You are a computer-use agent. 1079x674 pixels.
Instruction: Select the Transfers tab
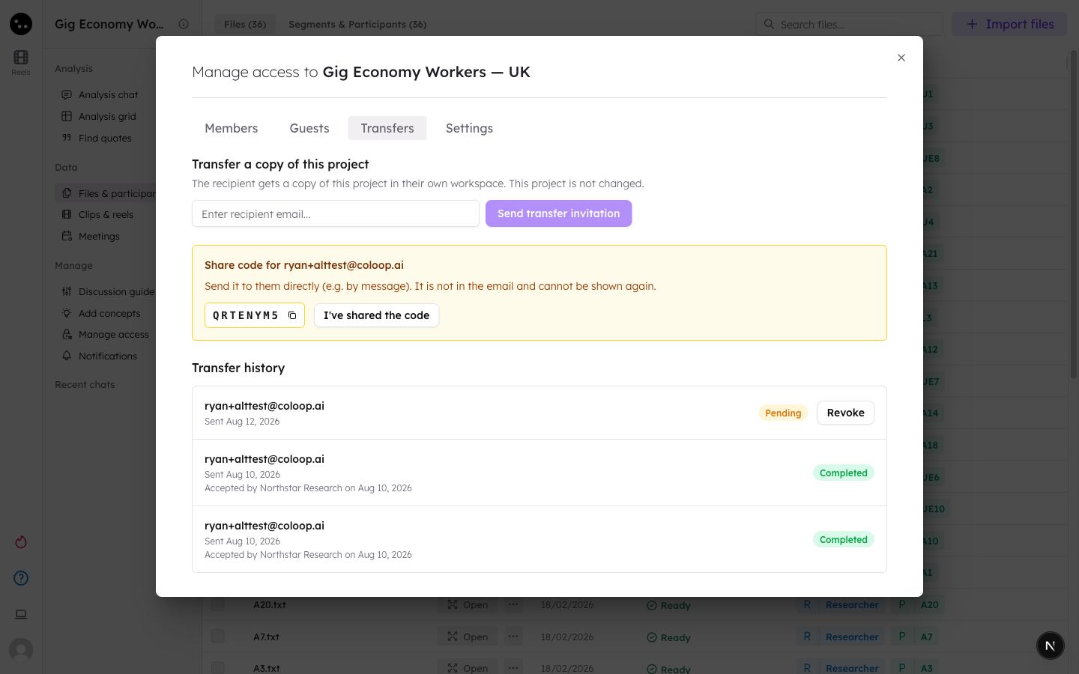point(387,128)
